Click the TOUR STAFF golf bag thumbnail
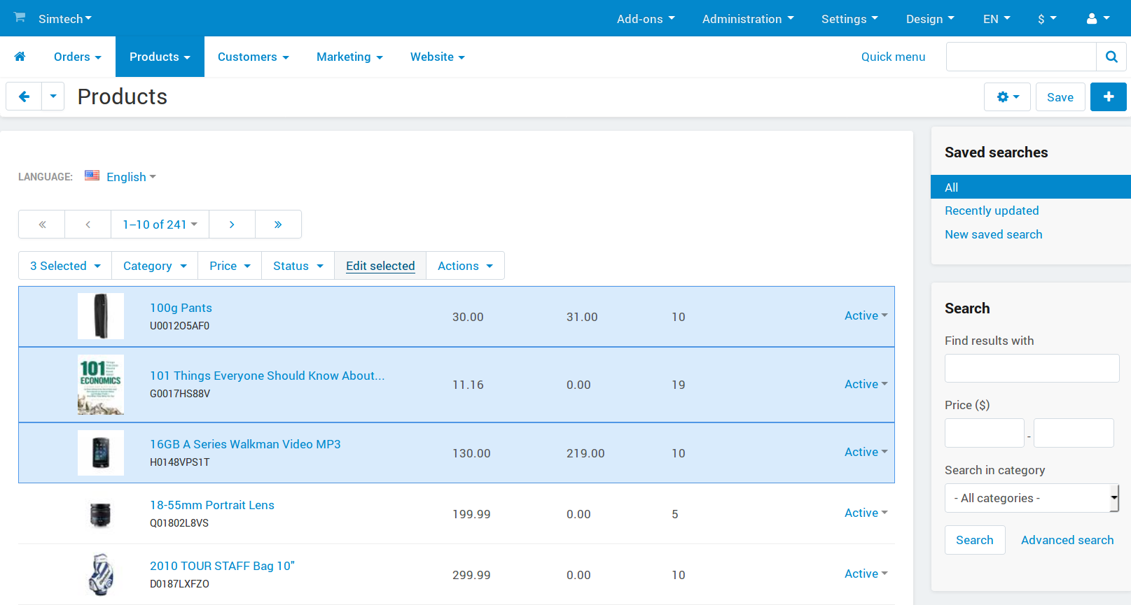1131x605 pixels. [x=101, y=574]
